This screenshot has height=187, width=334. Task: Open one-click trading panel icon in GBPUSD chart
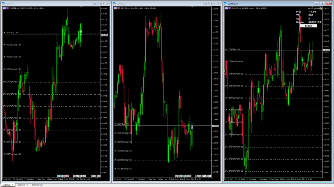[115, 8]
